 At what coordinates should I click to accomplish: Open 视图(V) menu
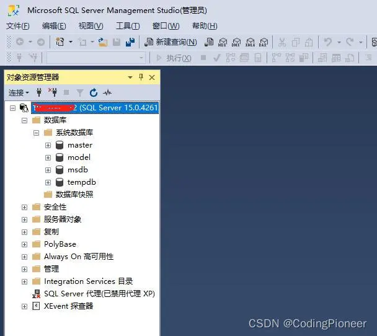pos(91,25)
